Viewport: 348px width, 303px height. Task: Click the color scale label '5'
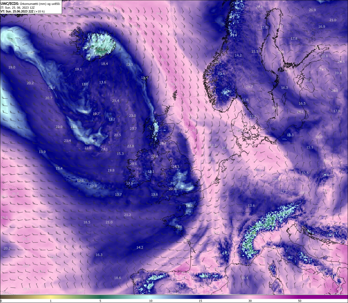tap(100, 301)
